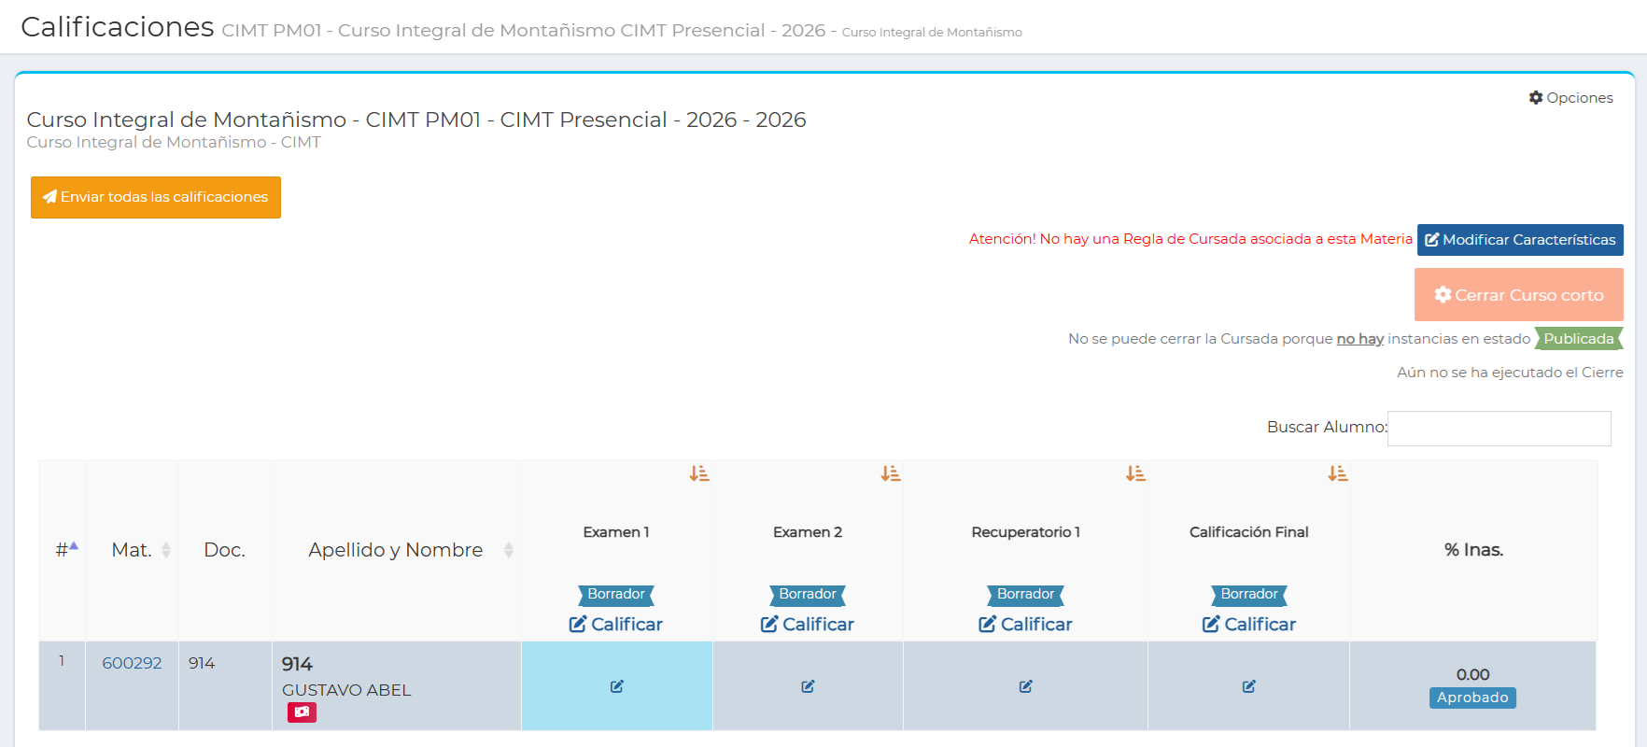Click red payment icon under Gustavo Abel
Image resolution: width=1647 pixels, height=747 pixels.
302,712
